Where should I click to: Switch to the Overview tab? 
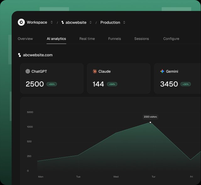[x=25, y=39]
